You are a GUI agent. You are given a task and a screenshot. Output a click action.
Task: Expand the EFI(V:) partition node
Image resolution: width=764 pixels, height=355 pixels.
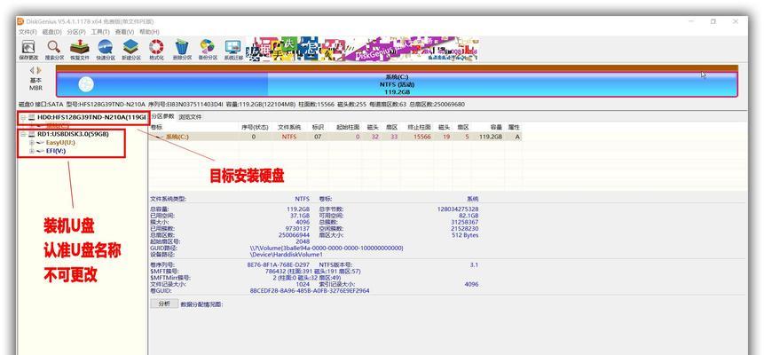coord(32,151)
